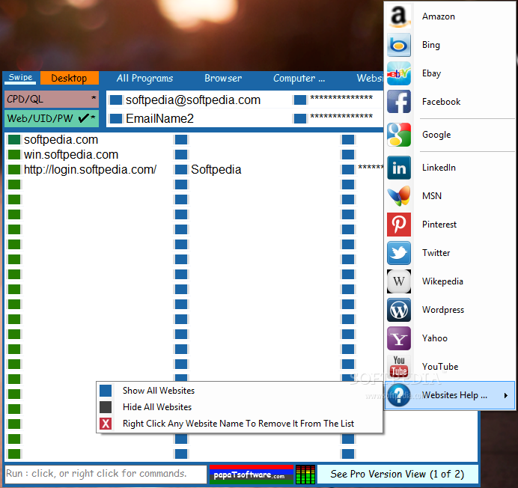This screenshot has width=518, height=488.
Task: Click the blue square beside Show All Websites
Action: pyautogui.click(x=106, y=390)
